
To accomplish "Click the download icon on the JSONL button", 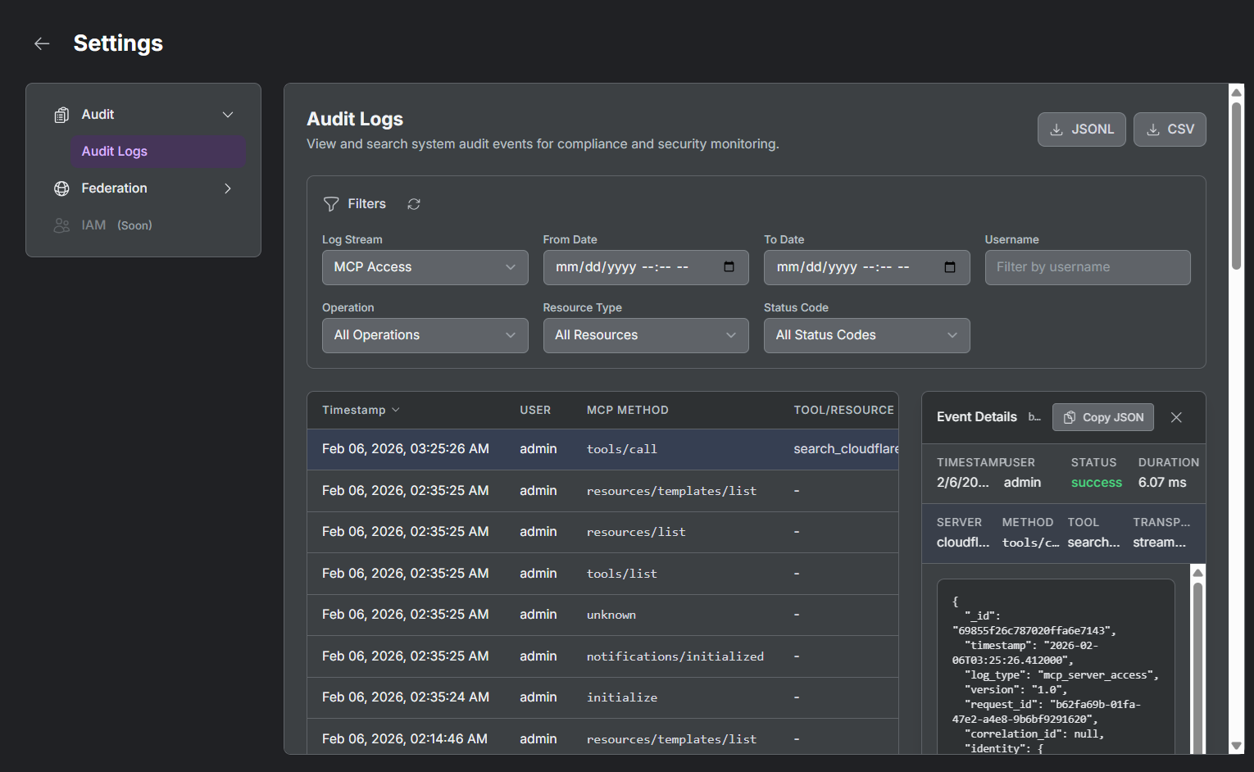I will tap(1056, 129).
